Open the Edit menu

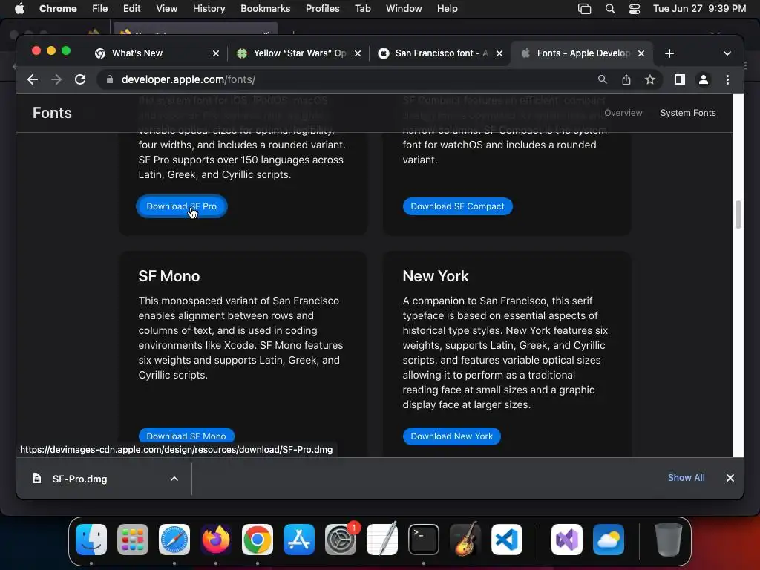131,9
